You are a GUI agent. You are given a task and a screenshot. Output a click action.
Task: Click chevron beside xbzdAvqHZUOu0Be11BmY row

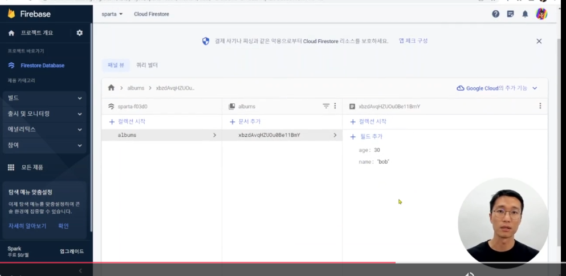click(x=335, y=135)
